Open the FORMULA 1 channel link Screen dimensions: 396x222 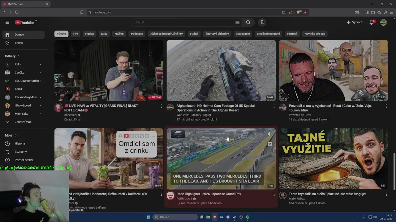coord(184,199)
